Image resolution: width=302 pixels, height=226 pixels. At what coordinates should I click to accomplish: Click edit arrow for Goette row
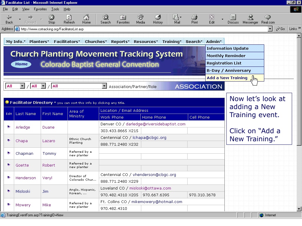9,165
